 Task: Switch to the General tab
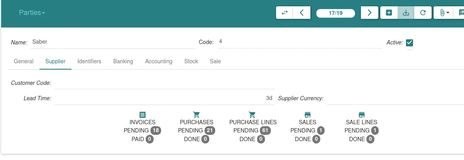click(24, 61)
